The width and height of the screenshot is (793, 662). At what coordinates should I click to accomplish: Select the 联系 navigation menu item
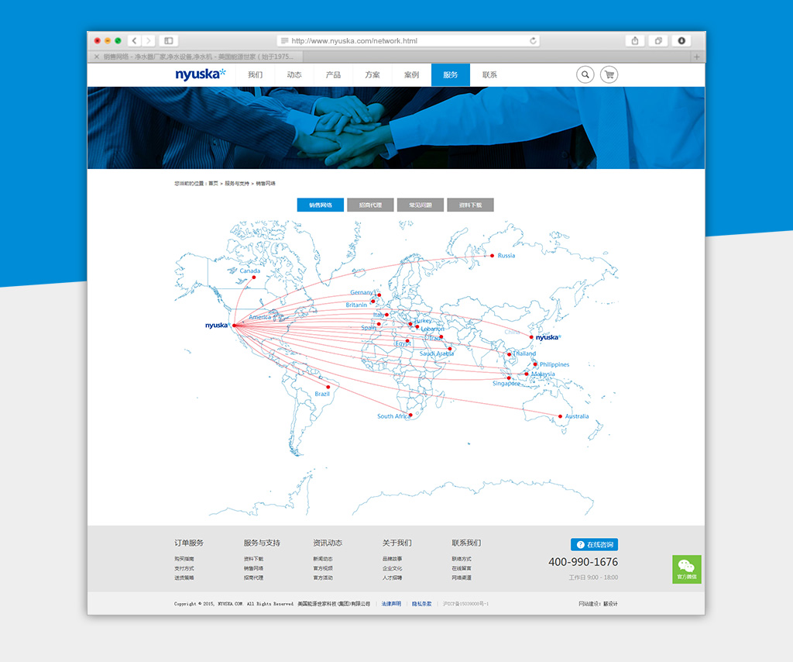pyautogui.click(x=489, y=74)
